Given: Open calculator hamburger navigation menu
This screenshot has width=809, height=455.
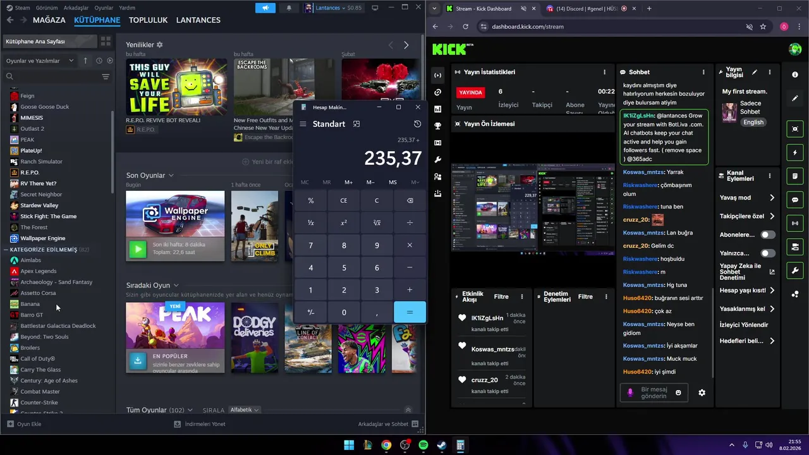Looking at the screenshot, I should tap(303, 124).
